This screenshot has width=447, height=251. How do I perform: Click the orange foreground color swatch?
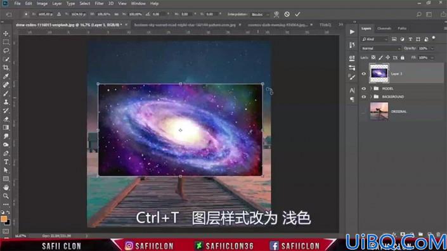coord(4,219)
